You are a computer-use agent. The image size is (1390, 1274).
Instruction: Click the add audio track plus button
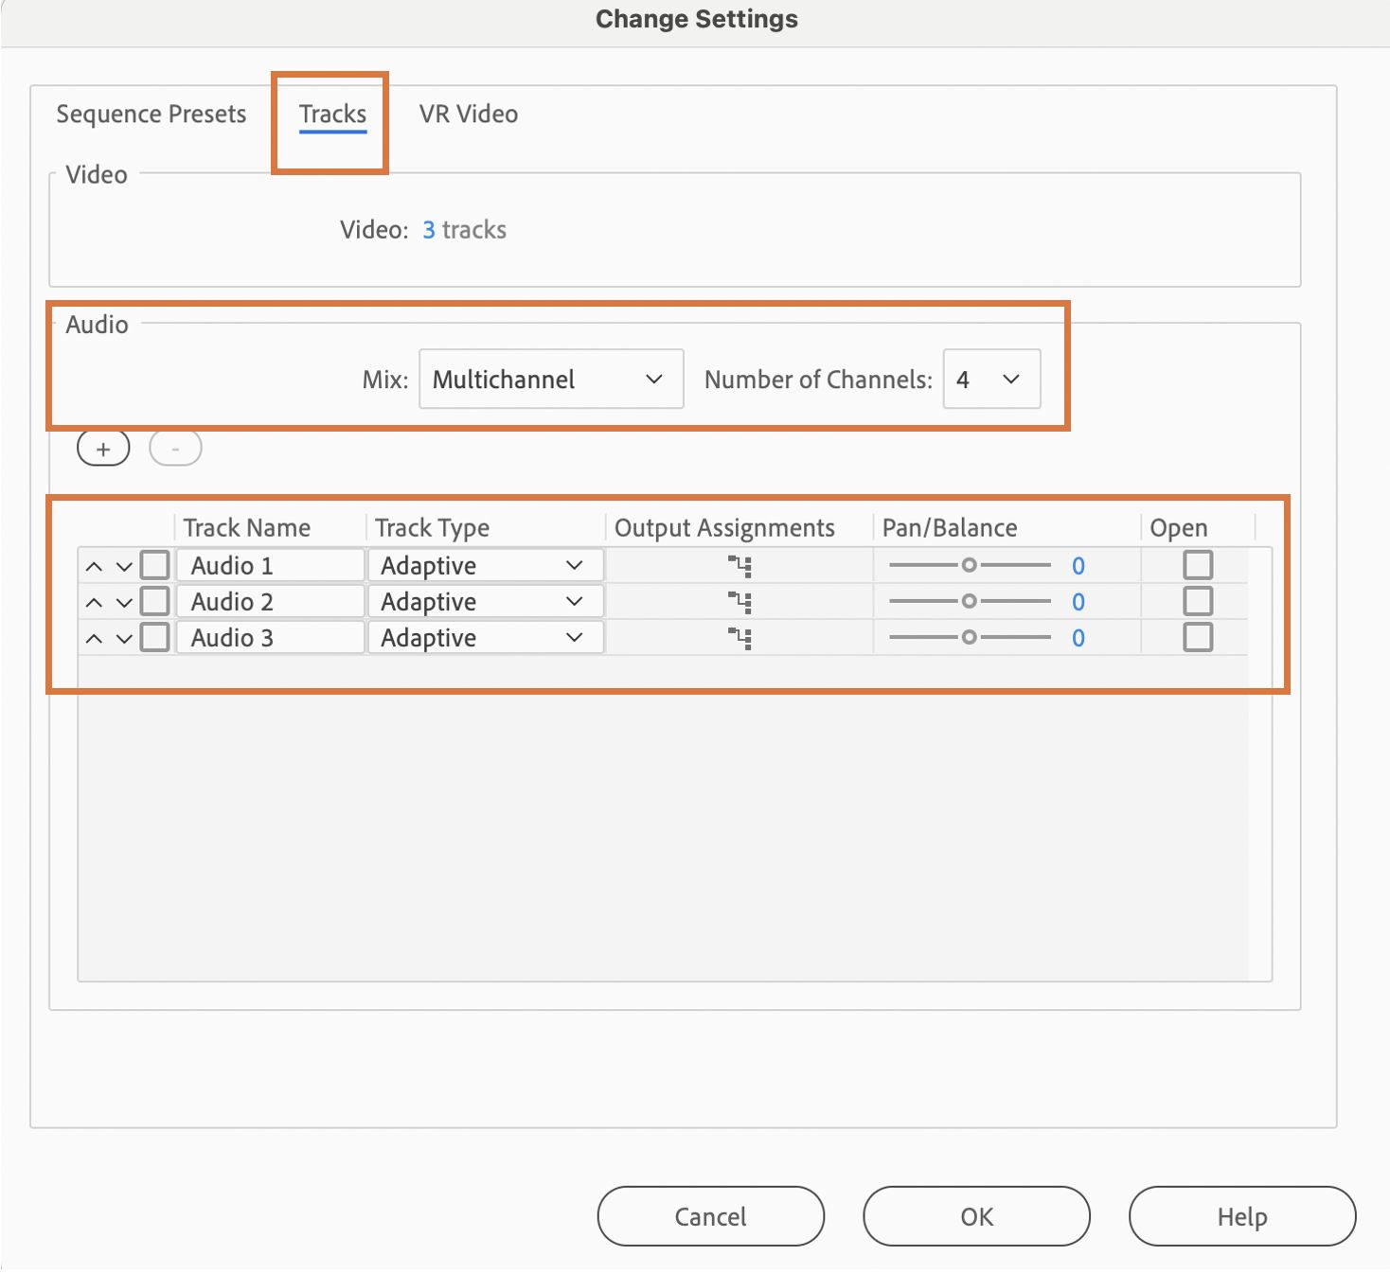coord(103,449)
